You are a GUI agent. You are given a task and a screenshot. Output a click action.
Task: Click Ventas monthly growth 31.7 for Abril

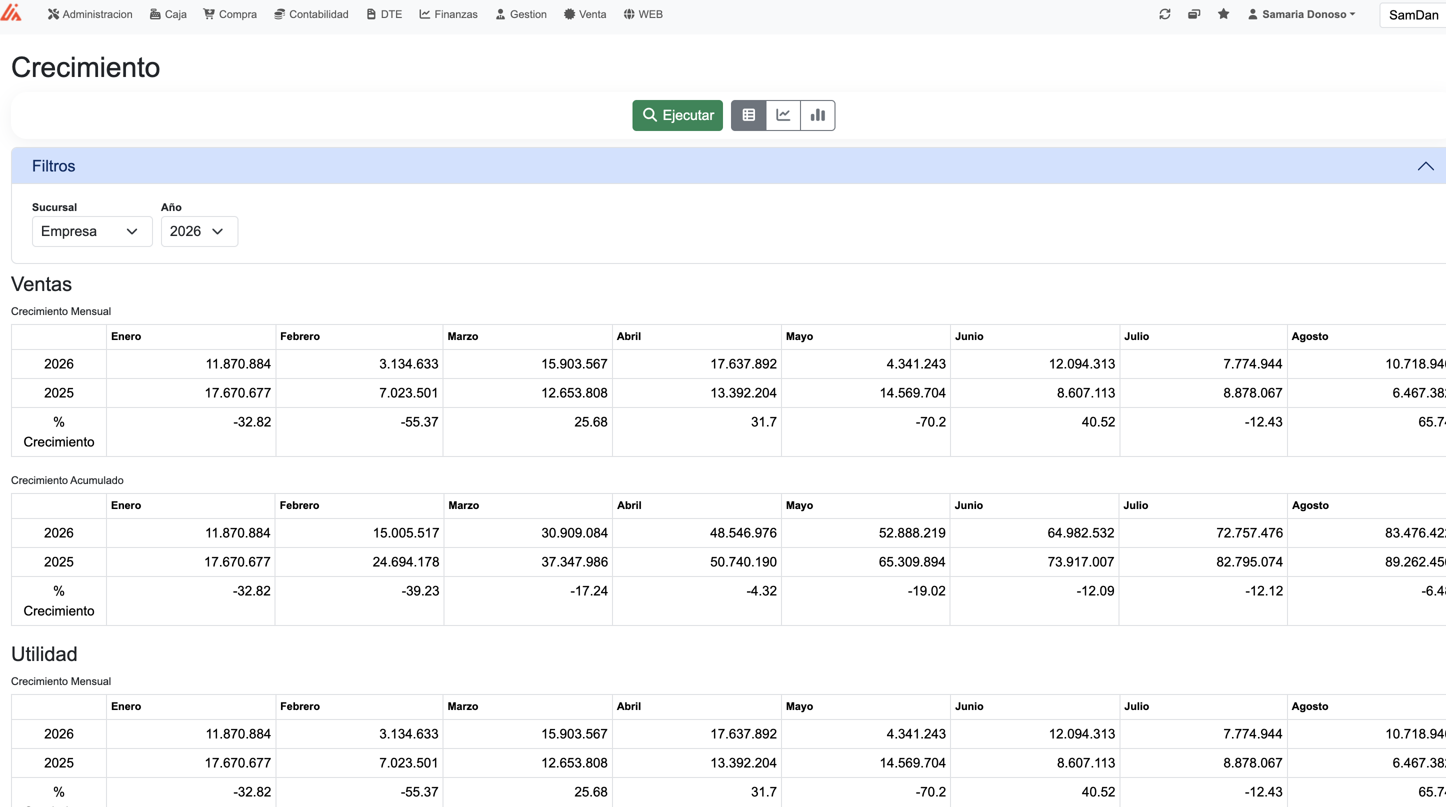(x=763, y=421)
